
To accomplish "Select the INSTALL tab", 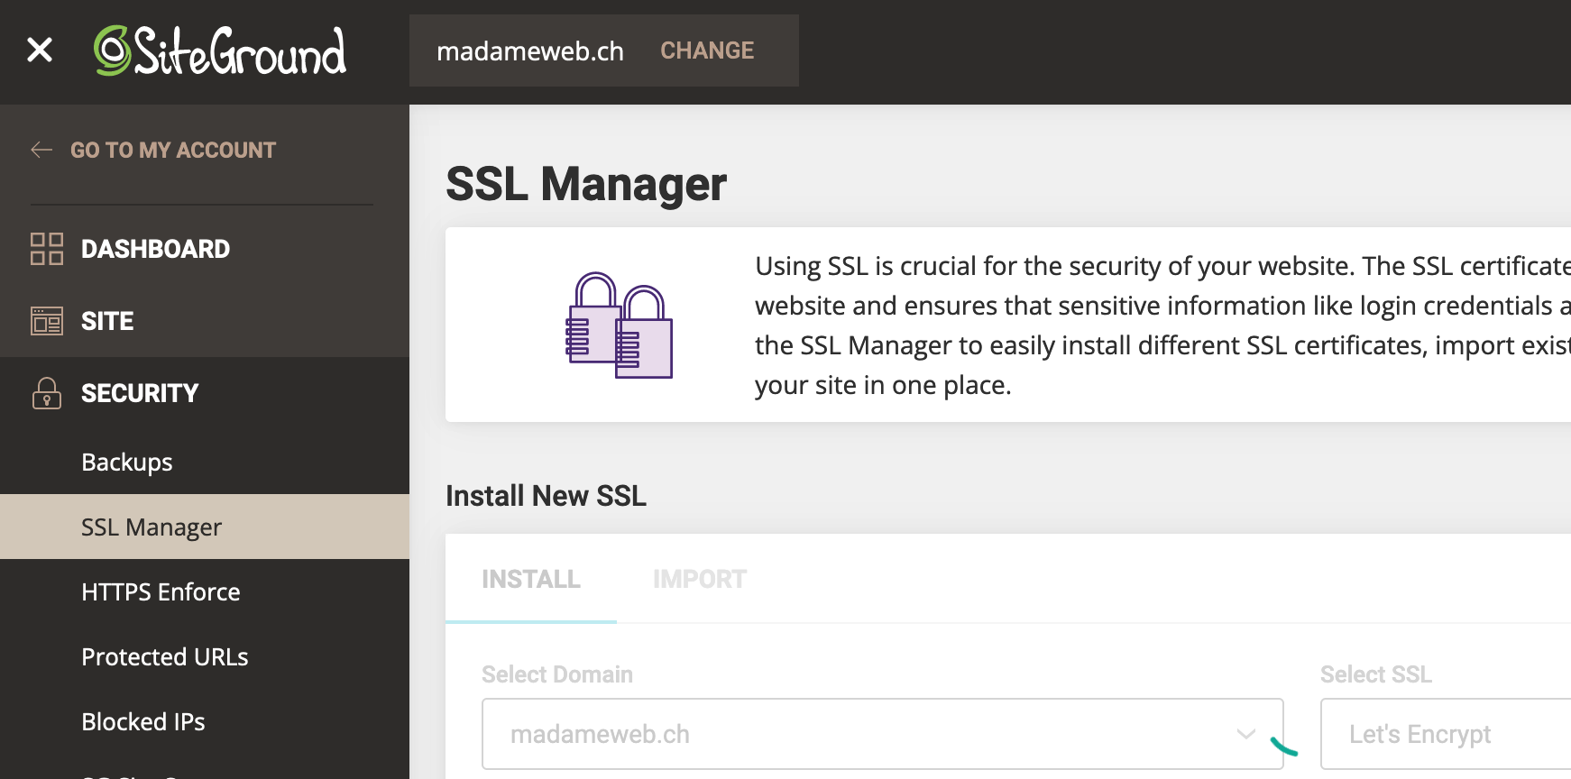I will pyautogui.click(x=530, y=579).
